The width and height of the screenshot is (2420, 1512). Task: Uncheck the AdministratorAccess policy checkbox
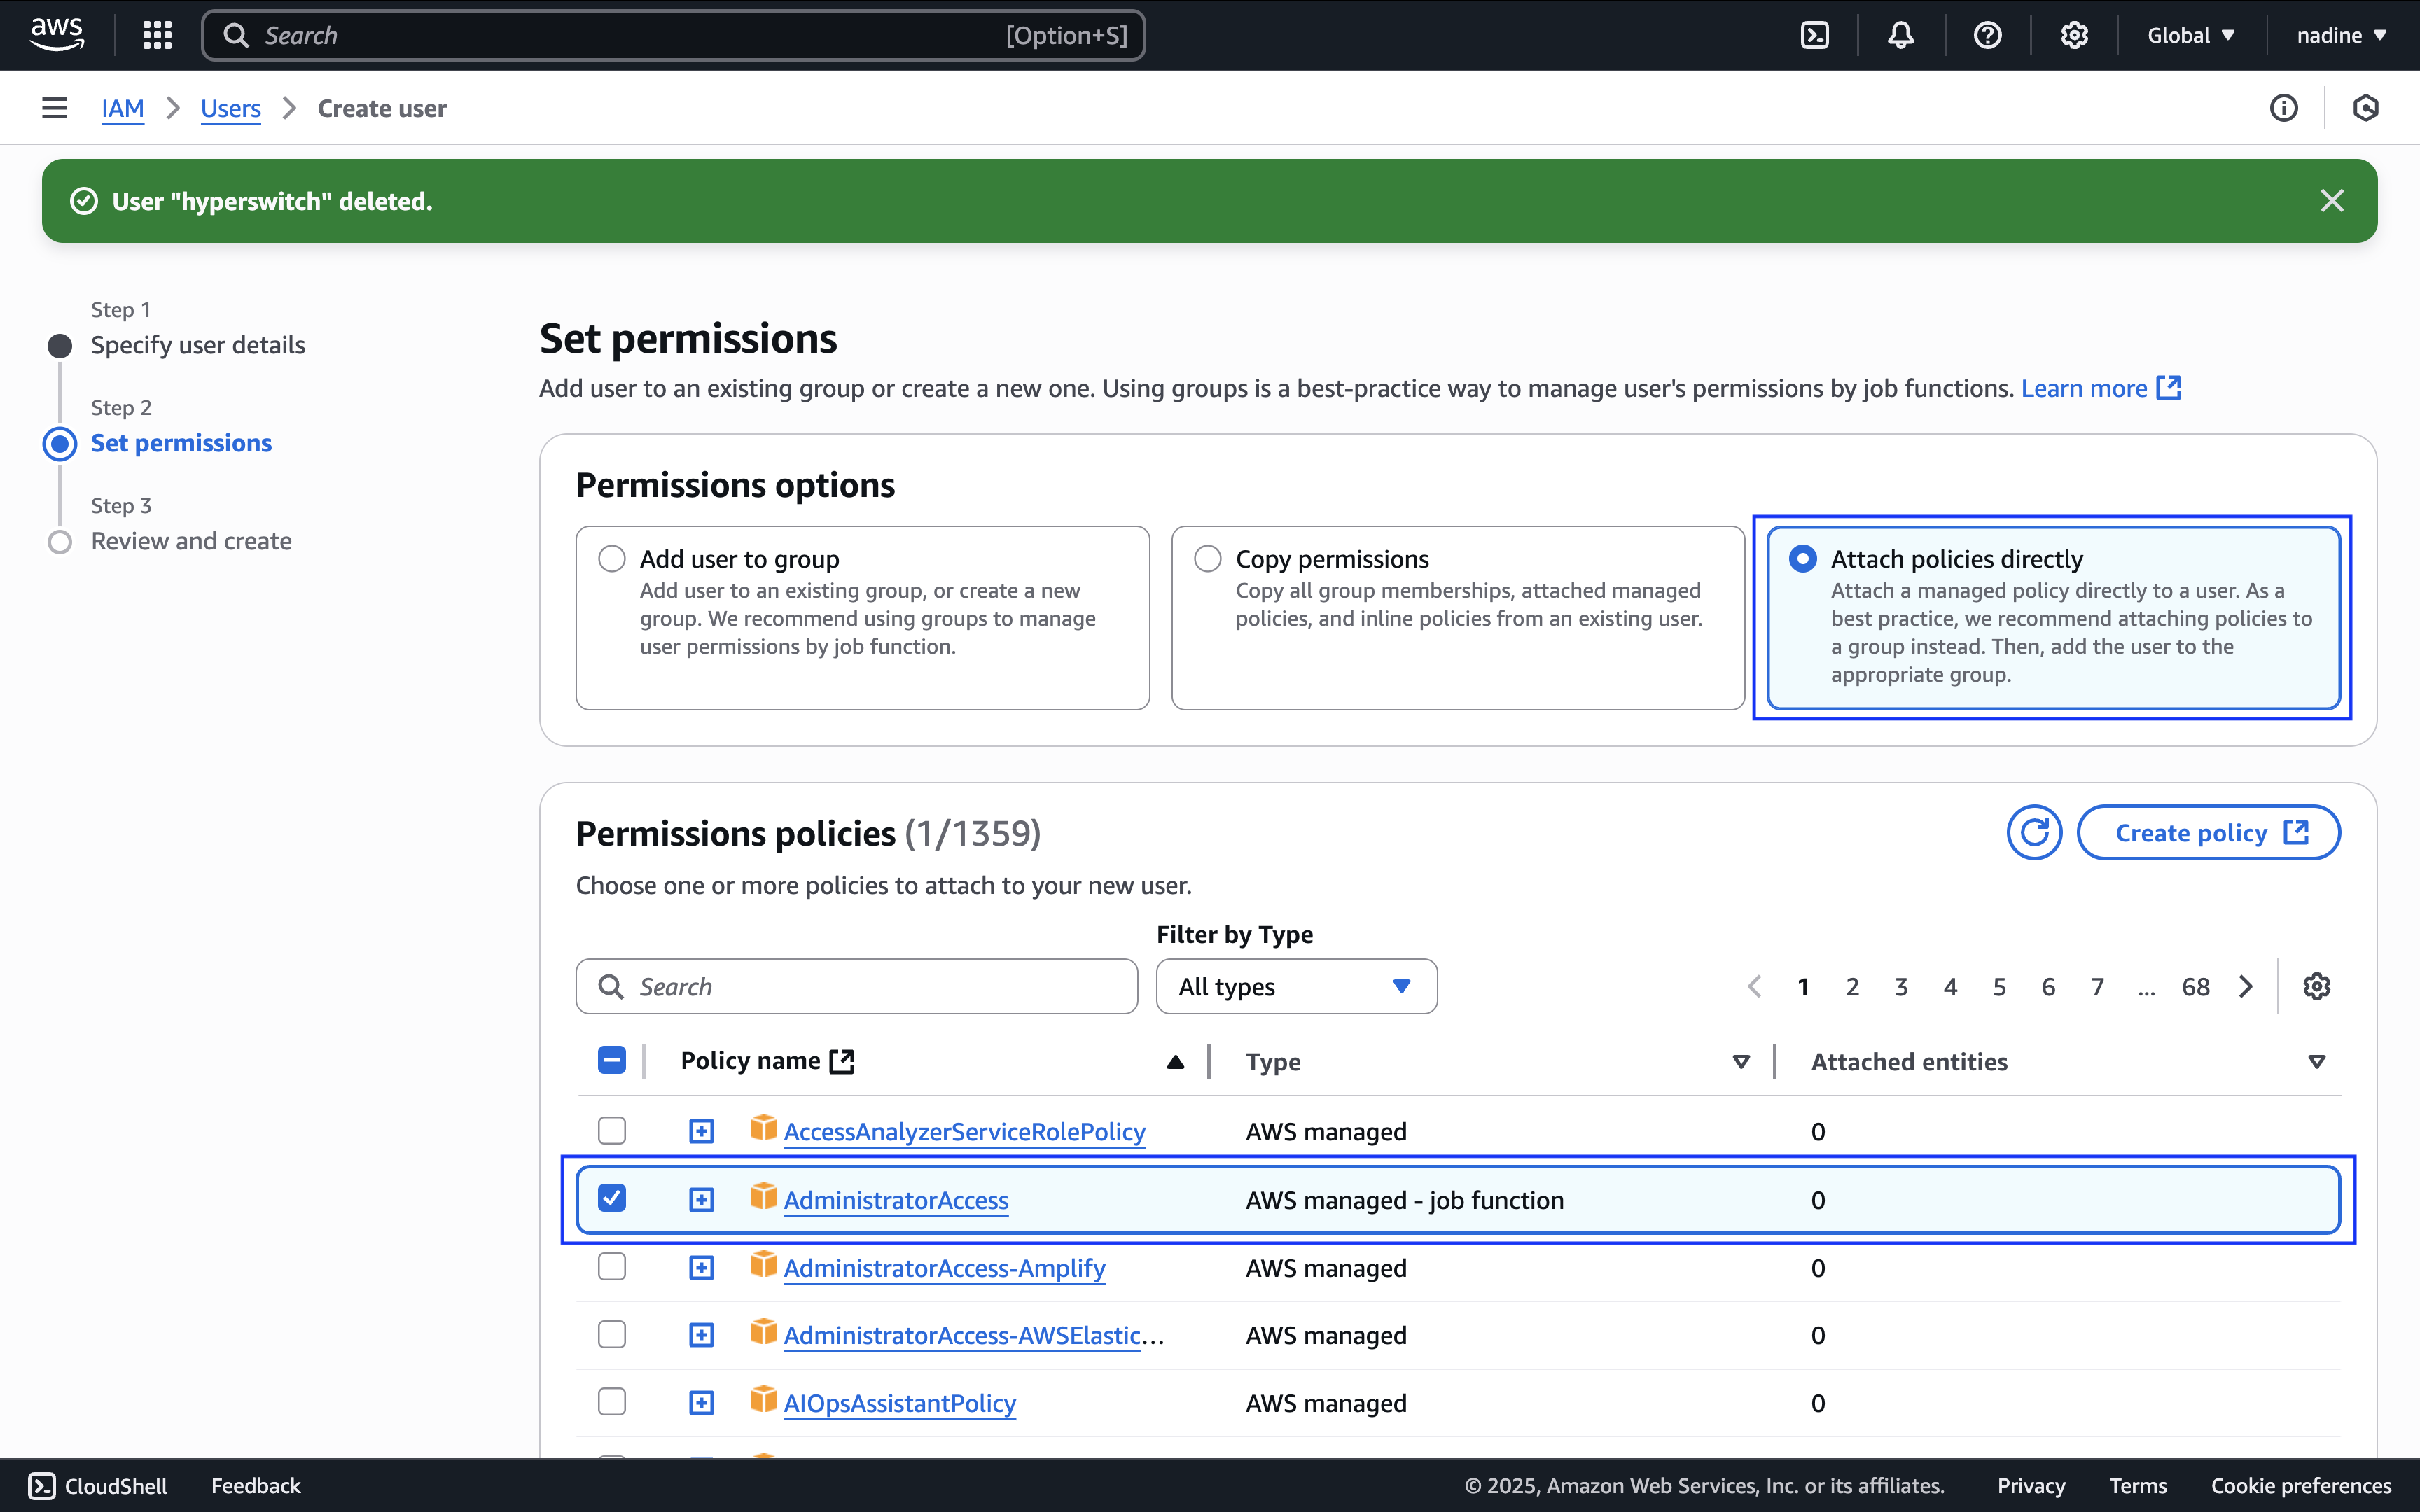(x=612, y=1198)
